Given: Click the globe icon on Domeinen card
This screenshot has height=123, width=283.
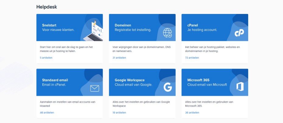Looking at the screenshot, I should click(167, 32).
